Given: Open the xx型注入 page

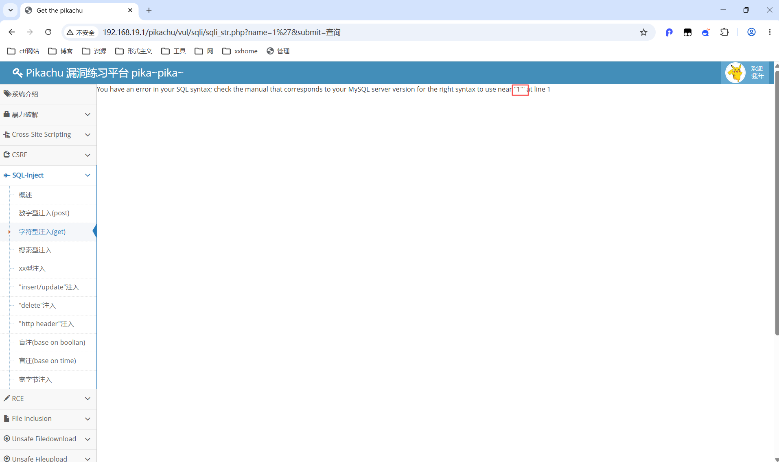Looking at the screenshot, I should click(x=32, y=268).
